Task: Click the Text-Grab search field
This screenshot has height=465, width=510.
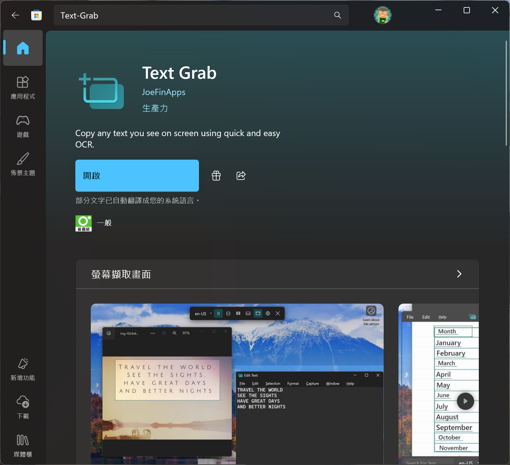Action: 195,15
